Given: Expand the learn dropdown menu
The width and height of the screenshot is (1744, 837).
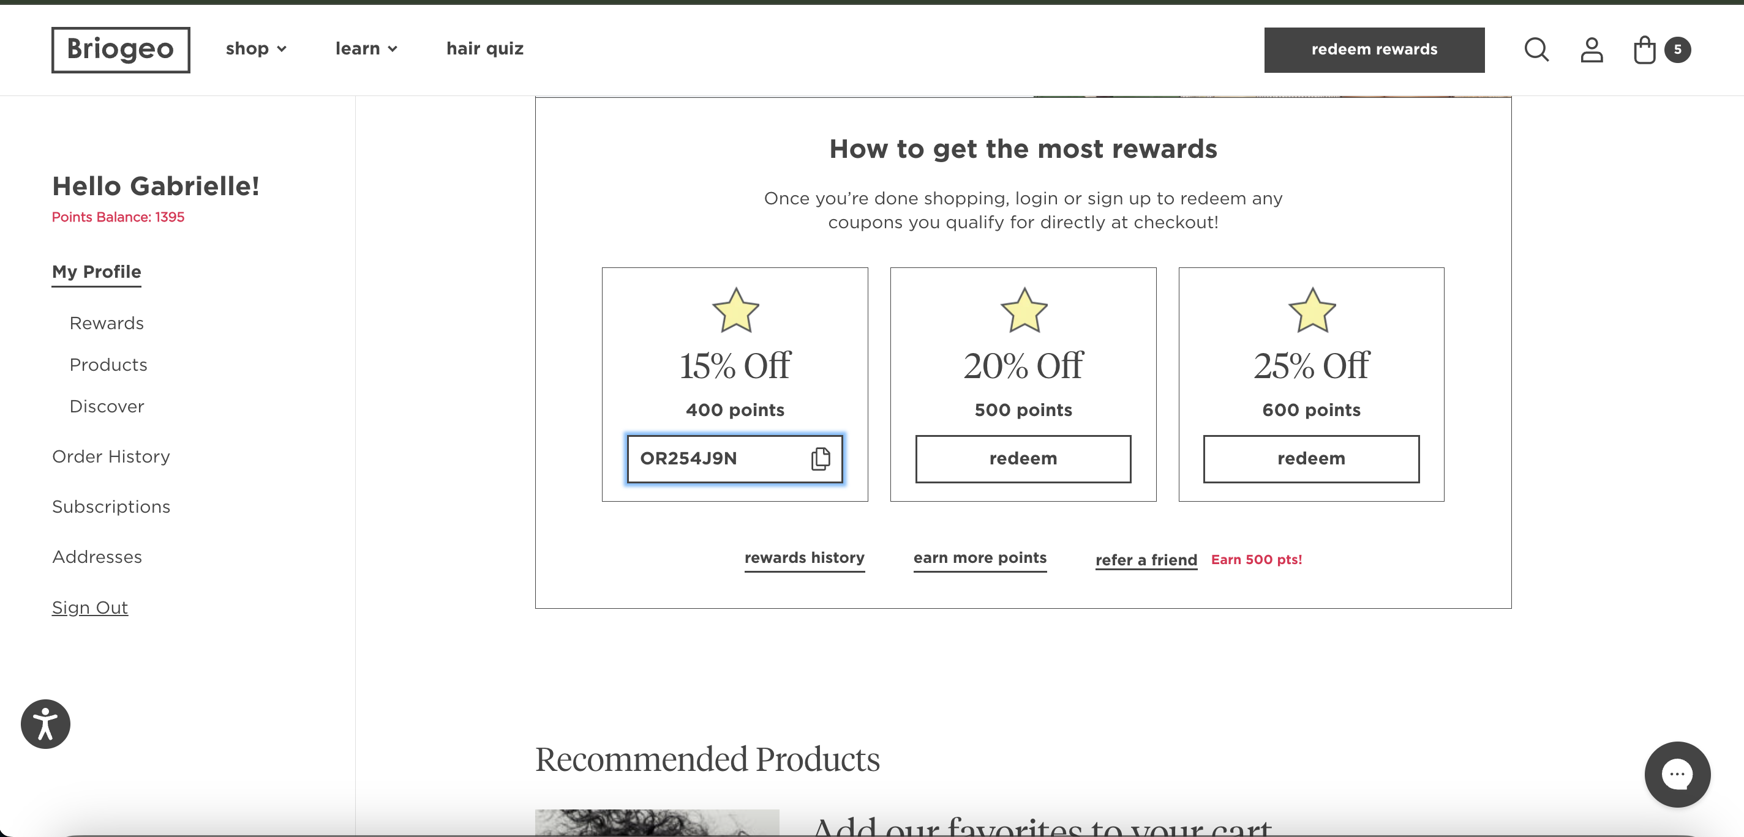Looking at the screenshot, I should tap(366, 49).
